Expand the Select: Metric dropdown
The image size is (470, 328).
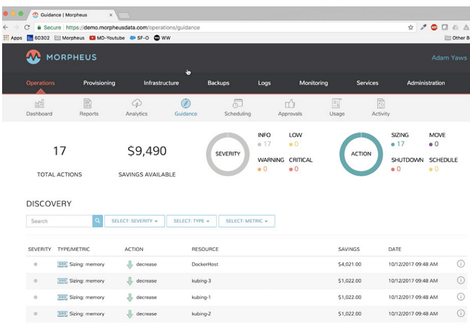coord(247,221)
